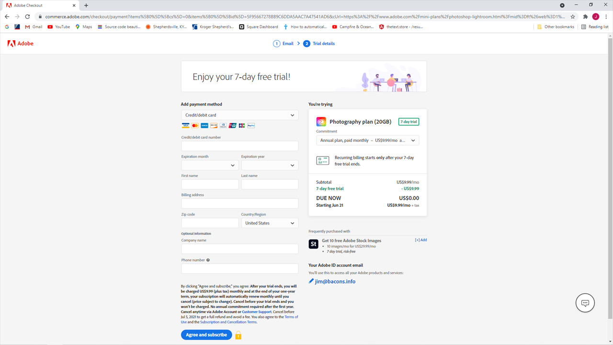Open the Square Dashboard bookmark
This screenshot has height=345, width=613.
click(259, 27)
